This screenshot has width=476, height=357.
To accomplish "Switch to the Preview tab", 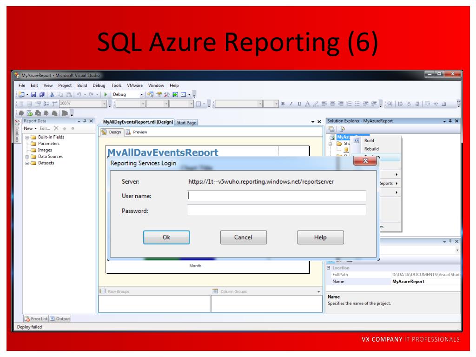I will pyautogui.click(x=137, y=132).
